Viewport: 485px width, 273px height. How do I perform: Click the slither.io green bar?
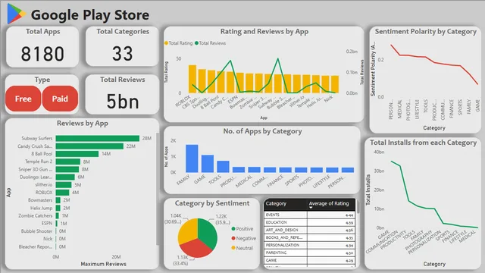(64, 185)
